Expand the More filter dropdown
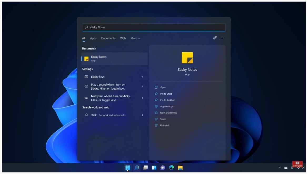 (135, 38)
